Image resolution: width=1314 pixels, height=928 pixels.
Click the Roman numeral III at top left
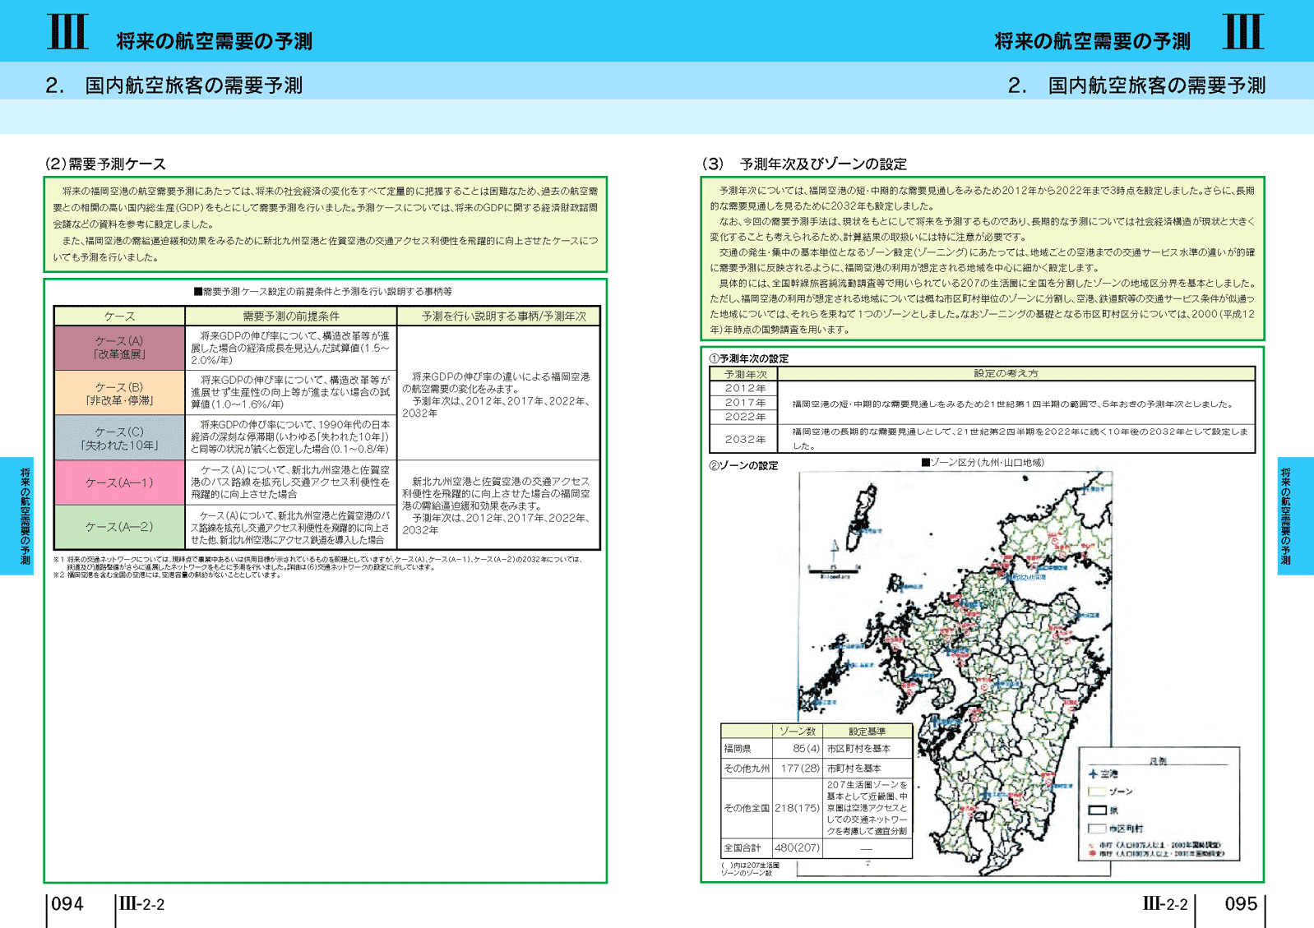coord(68,32)
